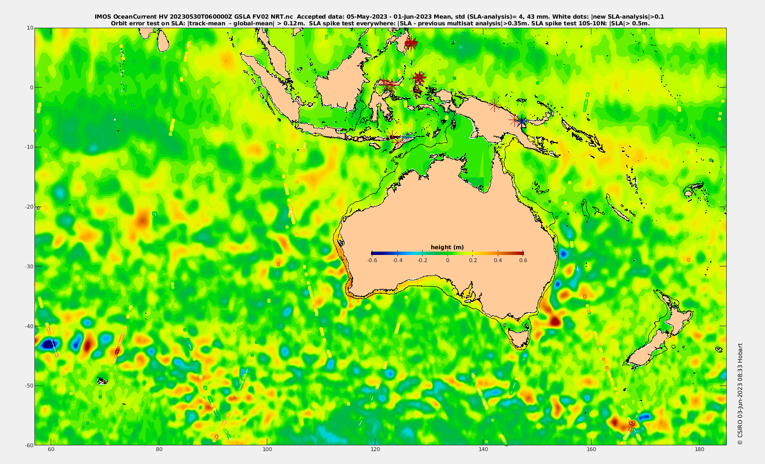The image size is (765, 464).
Task: Click longitude axis label 140
Action: pos(483,450)
